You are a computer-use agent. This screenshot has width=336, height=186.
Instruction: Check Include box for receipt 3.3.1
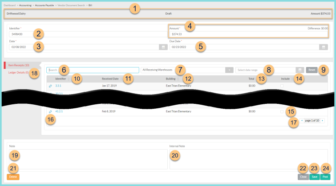point(282,86)
